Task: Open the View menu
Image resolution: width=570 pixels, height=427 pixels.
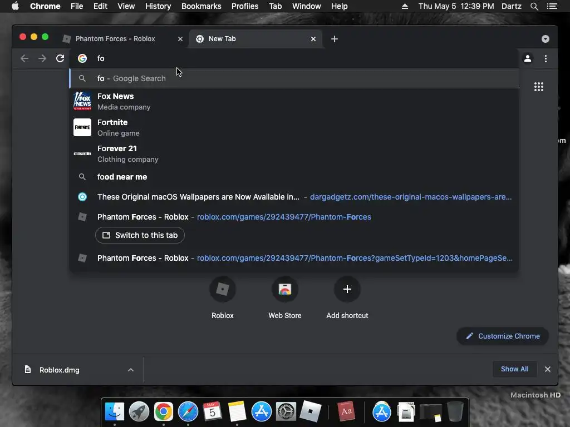Action: click(x=126, y=6)
